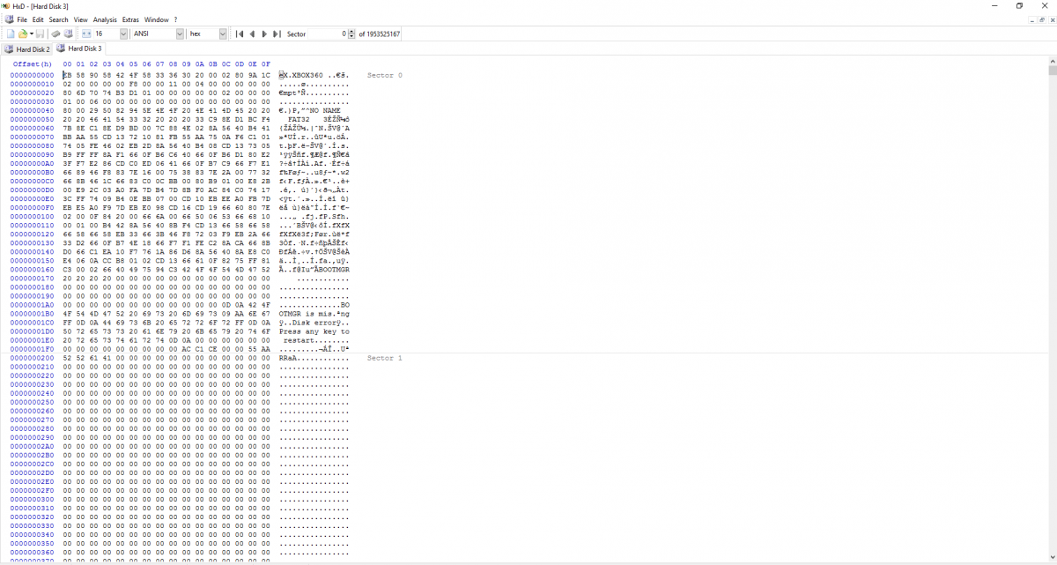The image size is (1057, 565).
Task: Click decoded text 'FAT32' in ANSI column
Action: 299,119
